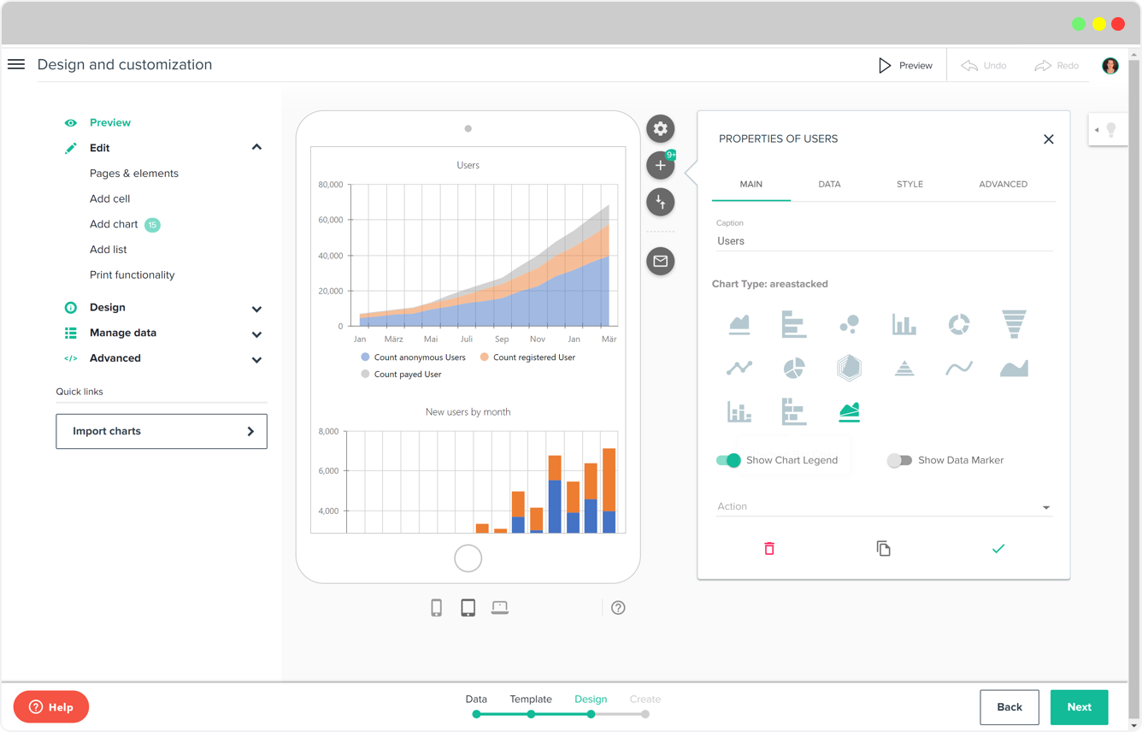Choose Add list in sidebar
This screenshot has height=732, width=1142.
[x=109, y=250]
